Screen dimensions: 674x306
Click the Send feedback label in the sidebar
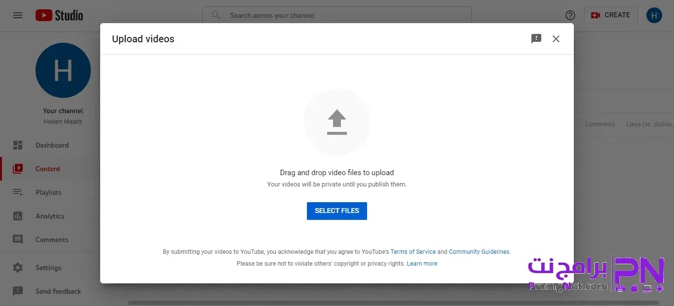click(58, 291)
